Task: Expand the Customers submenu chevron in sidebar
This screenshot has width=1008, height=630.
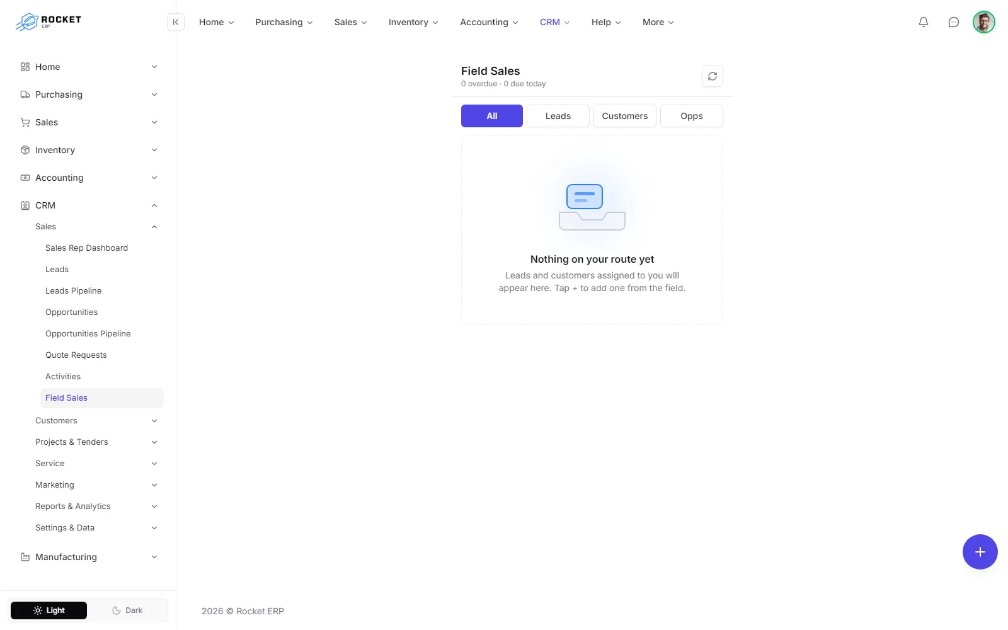Action: click(154, 421)
